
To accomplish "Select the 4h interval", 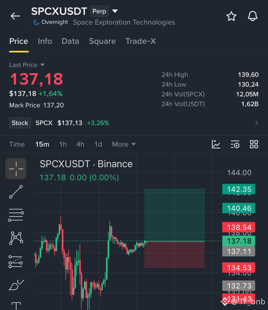I will point(80,144).
